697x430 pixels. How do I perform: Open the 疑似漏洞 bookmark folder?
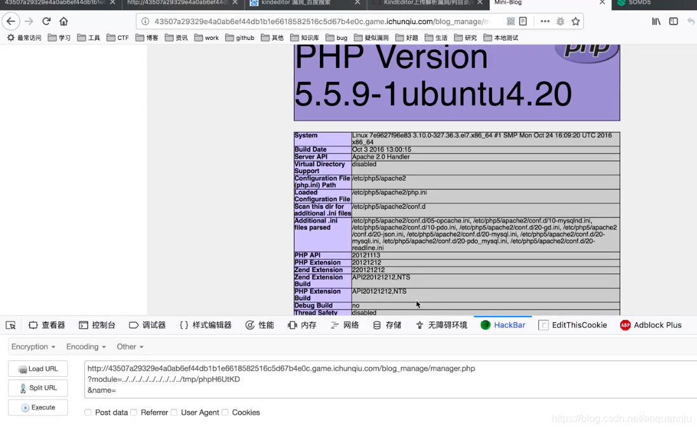pyautogui.click(x=371, y=38)
